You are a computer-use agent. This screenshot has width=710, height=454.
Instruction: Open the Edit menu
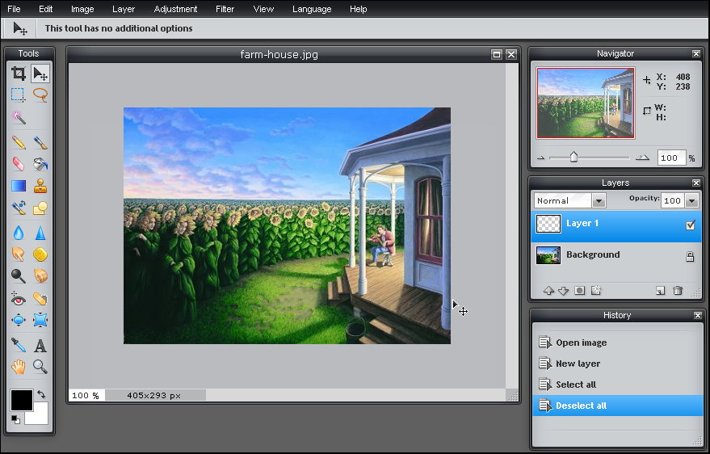(x=46, y=9)
